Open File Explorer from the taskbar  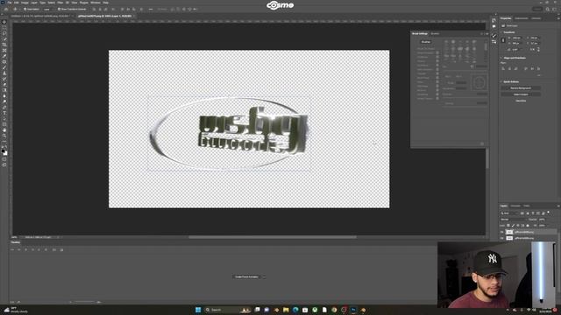(x=286, y=310)
